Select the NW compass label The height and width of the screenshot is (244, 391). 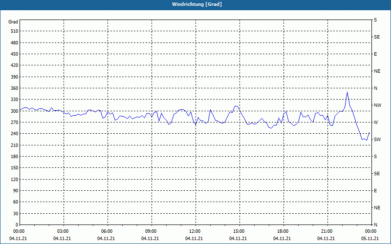pos(377,105)
